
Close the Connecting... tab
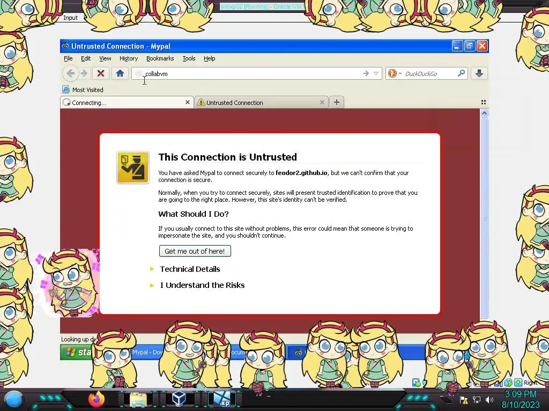(x=188, y=102)
